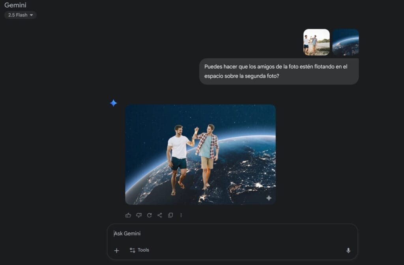The image size is (404, 265).
Task: Click the microphone voice input icon
Action: click(x=348, y=250)
